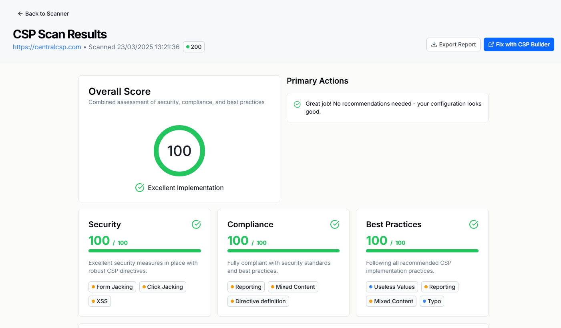561x328 pixels.
Task: Select the Reporting tag under Compliance
Action: 246,287
